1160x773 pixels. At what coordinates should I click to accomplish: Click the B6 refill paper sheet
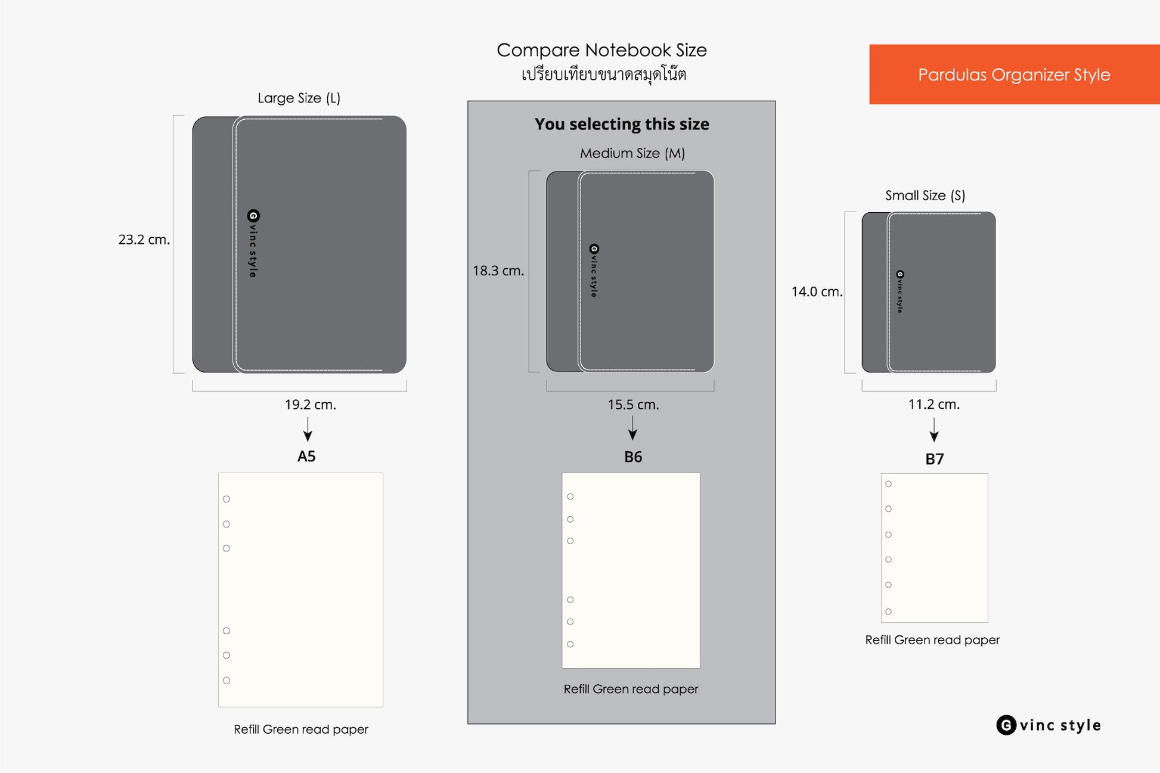pyautogui.click(x=631, y=570)
